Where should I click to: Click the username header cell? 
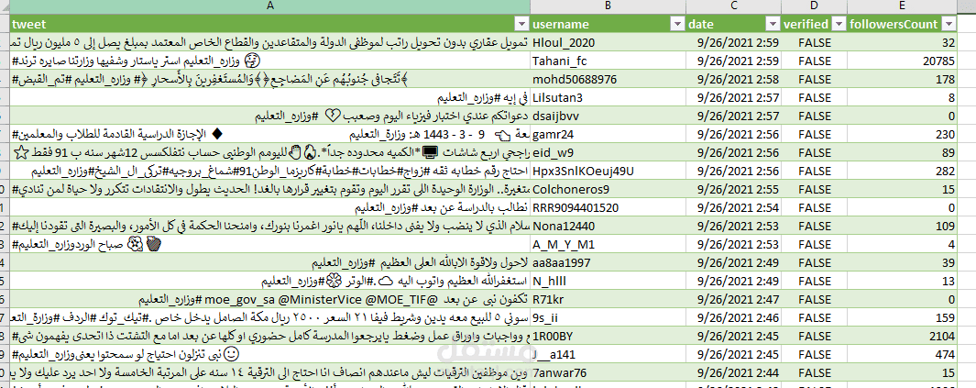(x=609, y=24)
